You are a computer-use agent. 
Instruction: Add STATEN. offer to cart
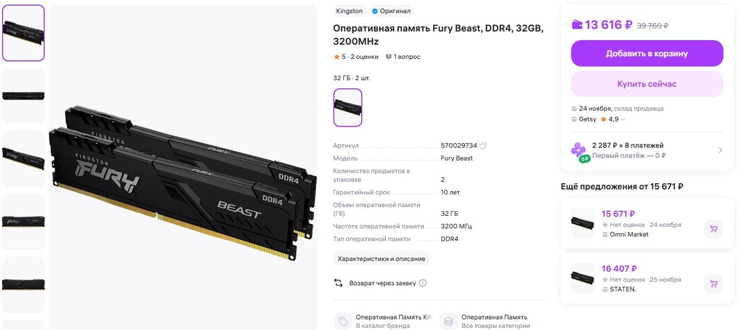pos(714,284)
